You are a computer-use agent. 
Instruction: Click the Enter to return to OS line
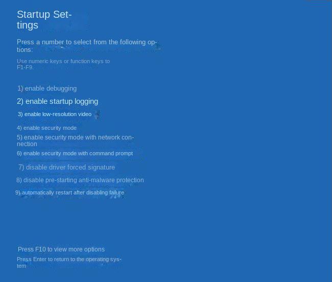pos(69,262)
